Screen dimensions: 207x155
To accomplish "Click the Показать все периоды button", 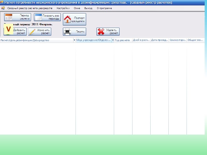I will (47, 17).
